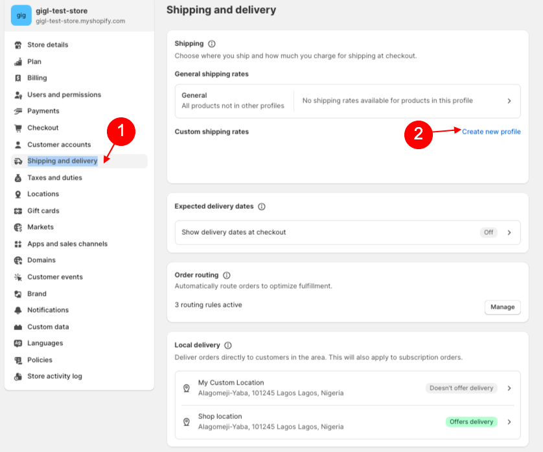Click the info icon beside Shipping heading
This screenshot has width=543, height=452.
pos(211,43)
